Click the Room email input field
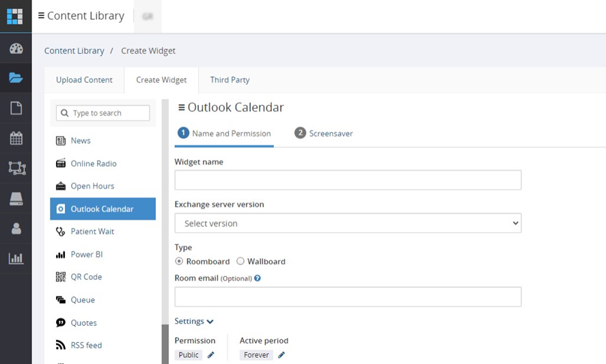This screenshot has height=364, width=606. pos(348,297)
